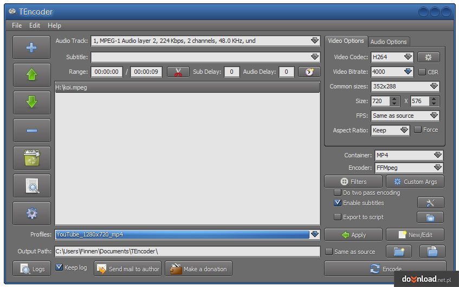Apply the selected profile
459x287 pixels.
tap(353, 235)
